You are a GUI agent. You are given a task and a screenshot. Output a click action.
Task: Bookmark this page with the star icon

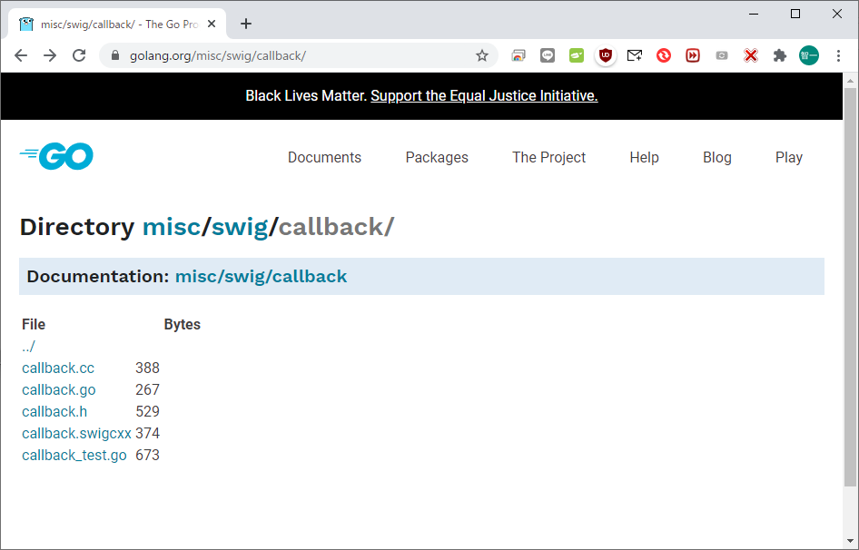pyautogui.click(x=482, y=55)
